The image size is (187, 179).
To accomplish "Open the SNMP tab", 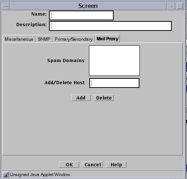I will tap(44, 39).
